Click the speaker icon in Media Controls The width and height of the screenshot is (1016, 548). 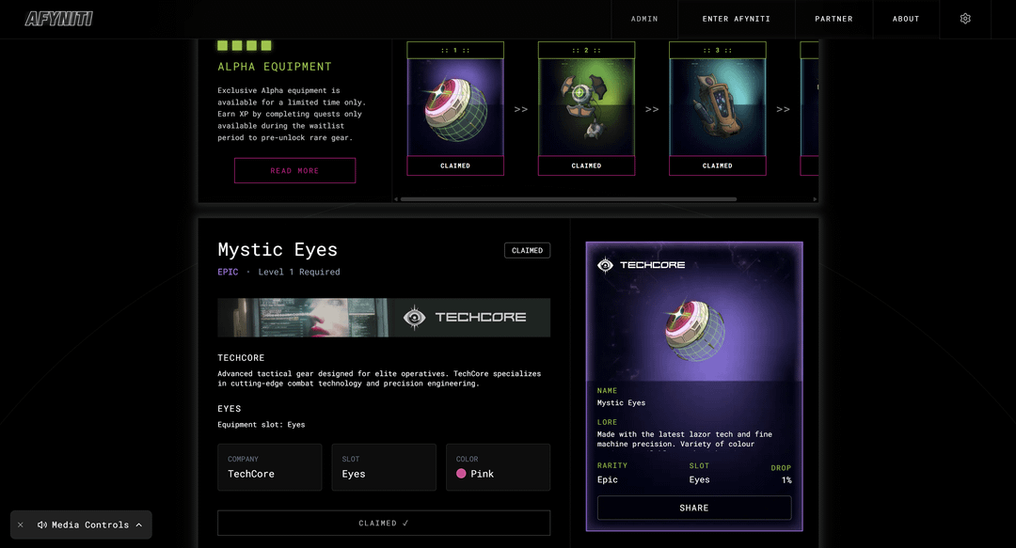42,525
